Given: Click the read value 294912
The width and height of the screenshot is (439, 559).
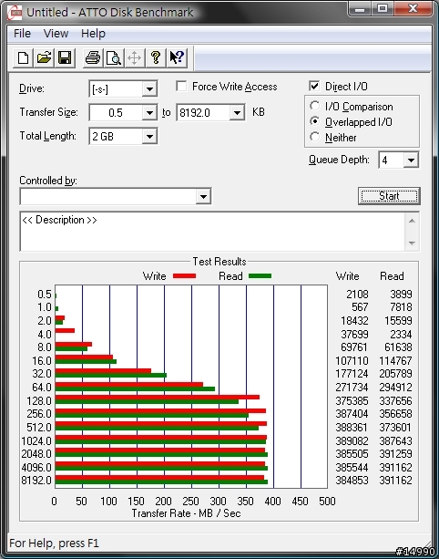Looking at the screenshot, I should pos(395,388).
